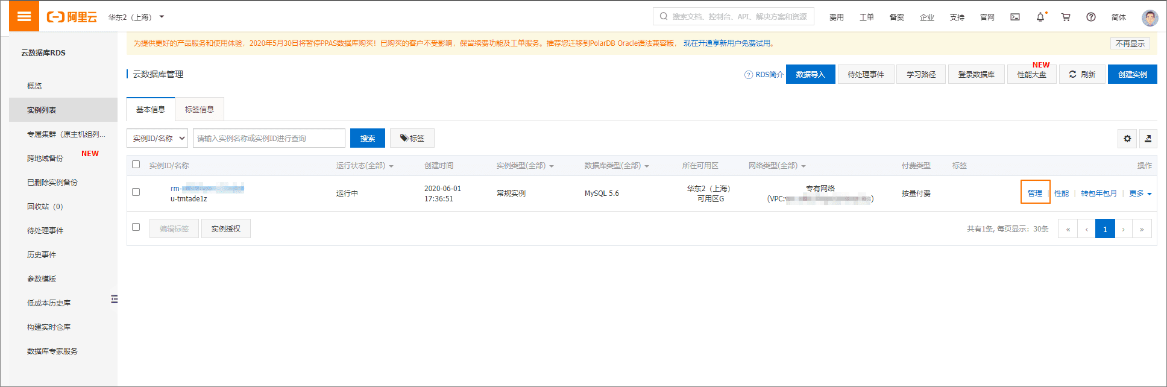Open the Cloud Shell terminal icon
This screenshot has height=387, width=1167.
point(1015,17)
